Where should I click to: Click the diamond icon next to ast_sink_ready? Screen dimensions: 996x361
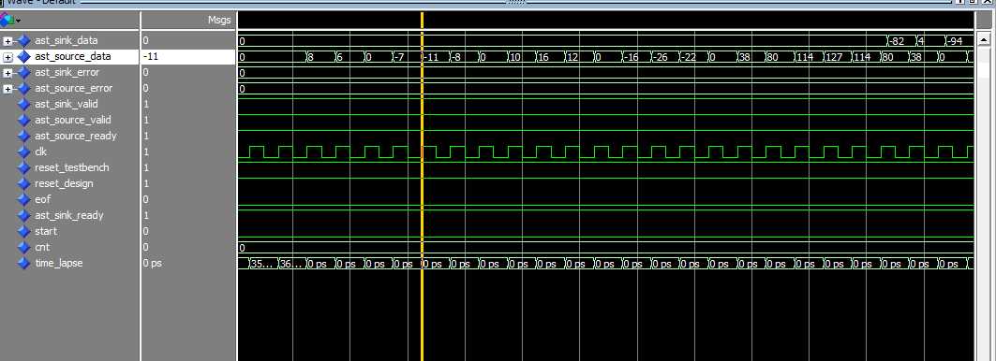pos(24,215)
